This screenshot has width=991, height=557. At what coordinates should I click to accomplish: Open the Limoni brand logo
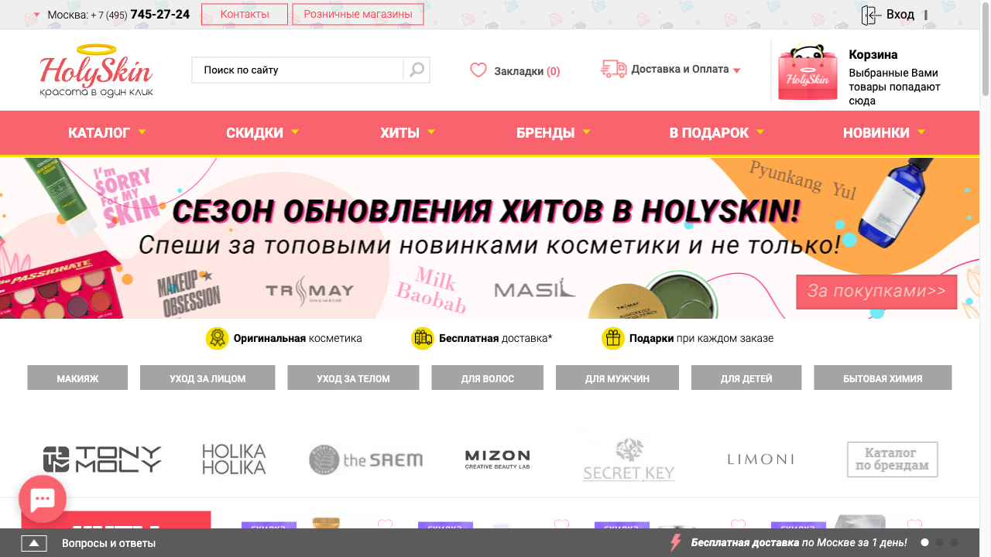point(760,459)
